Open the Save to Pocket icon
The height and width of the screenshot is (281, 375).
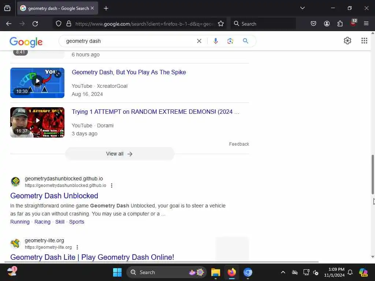click(x=313, y=24)
